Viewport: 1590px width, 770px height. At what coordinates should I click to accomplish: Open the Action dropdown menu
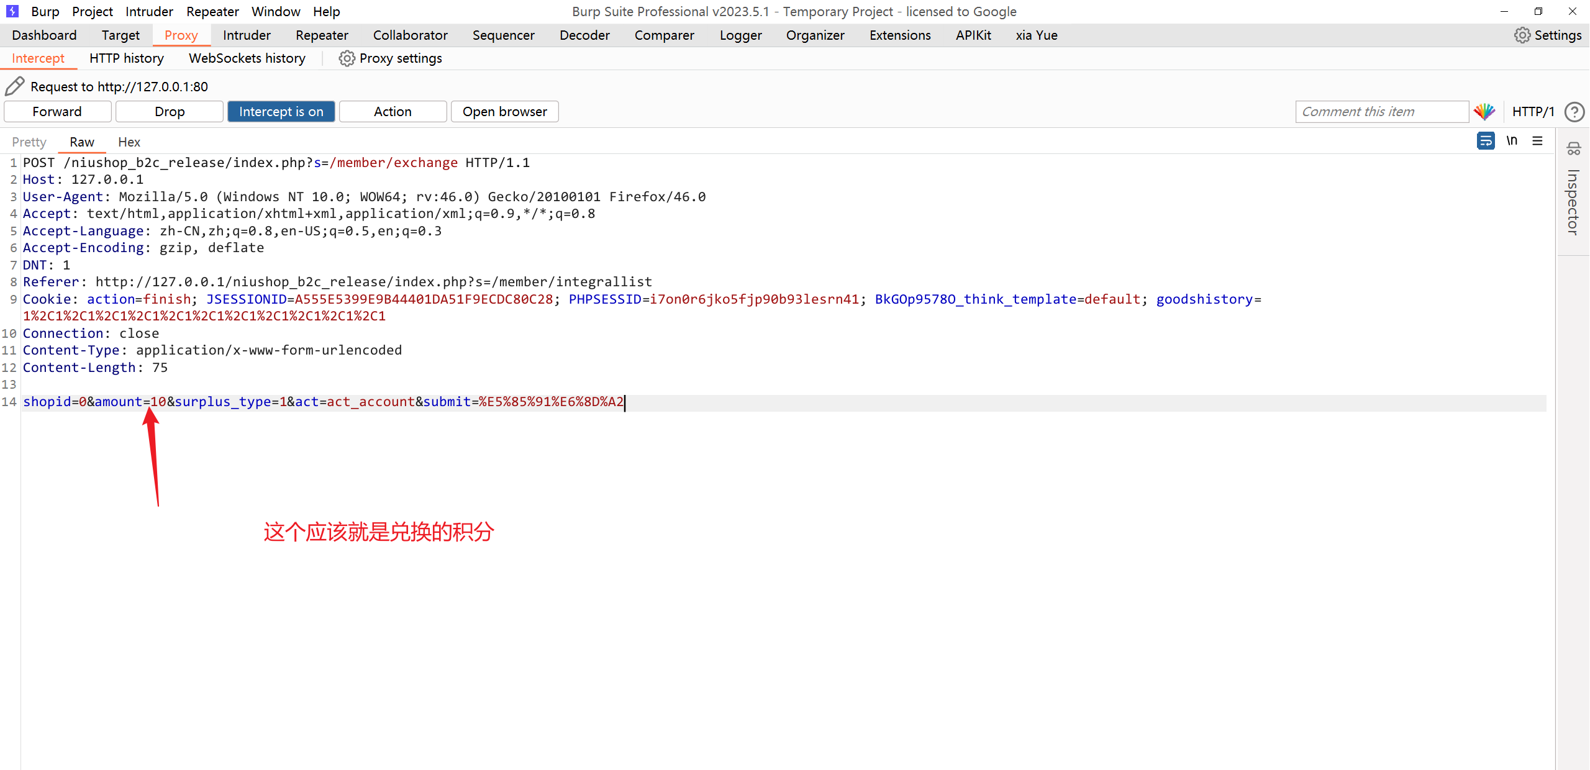393,112
